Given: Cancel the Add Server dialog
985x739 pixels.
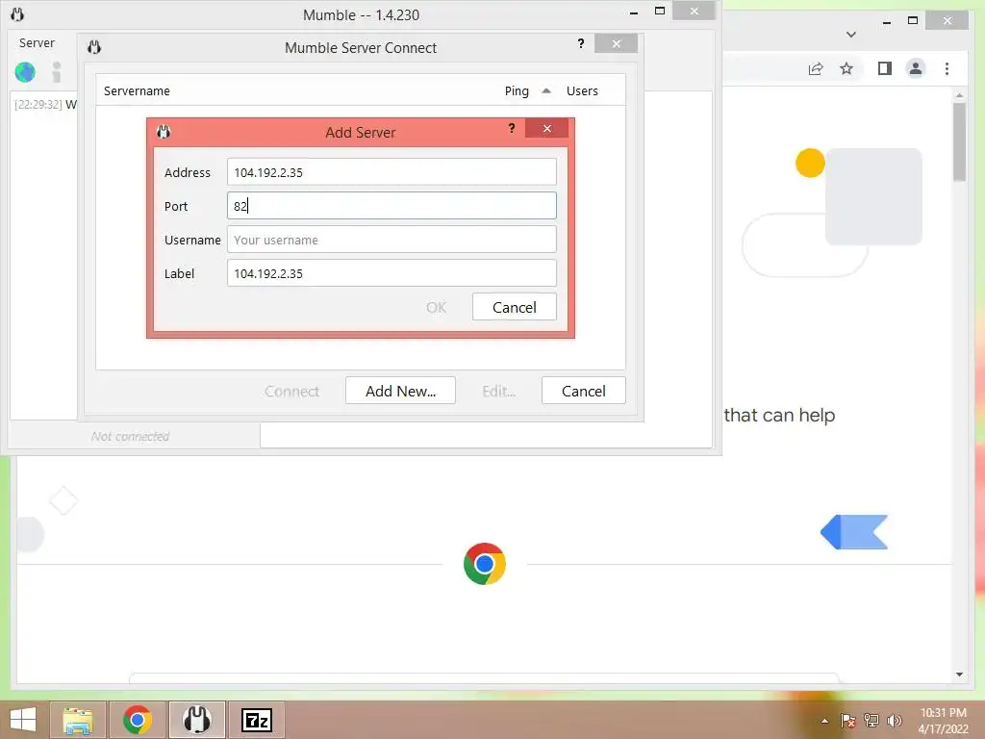Looking at the screenshot, I should pos(514,307).
